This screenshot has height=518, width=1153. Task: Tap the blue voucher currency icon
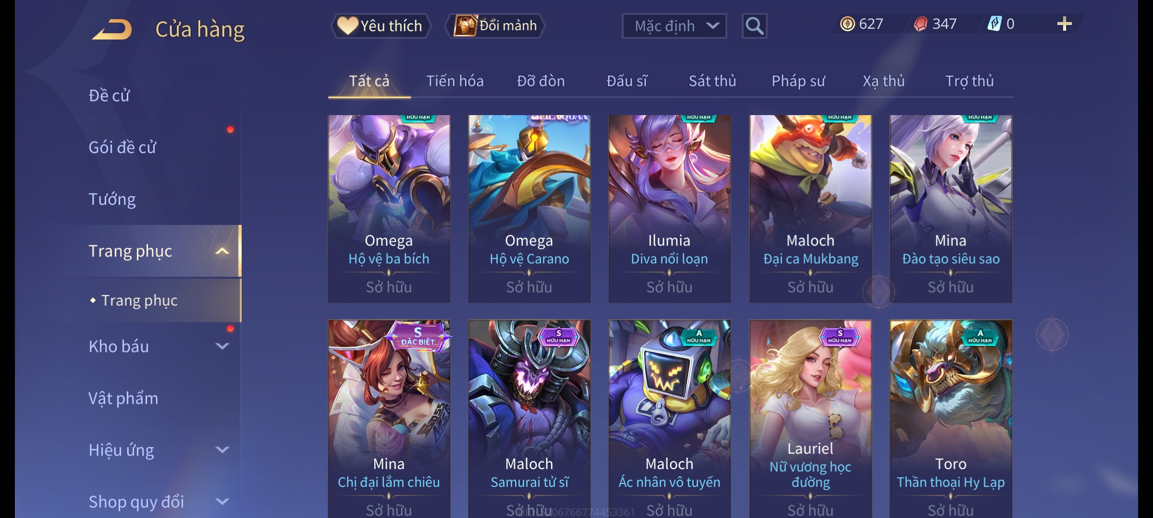pyautogui.click(x=994, y=24)
